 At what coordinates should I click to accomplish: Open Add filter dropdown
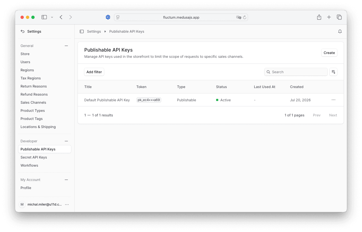pos(94,72)
